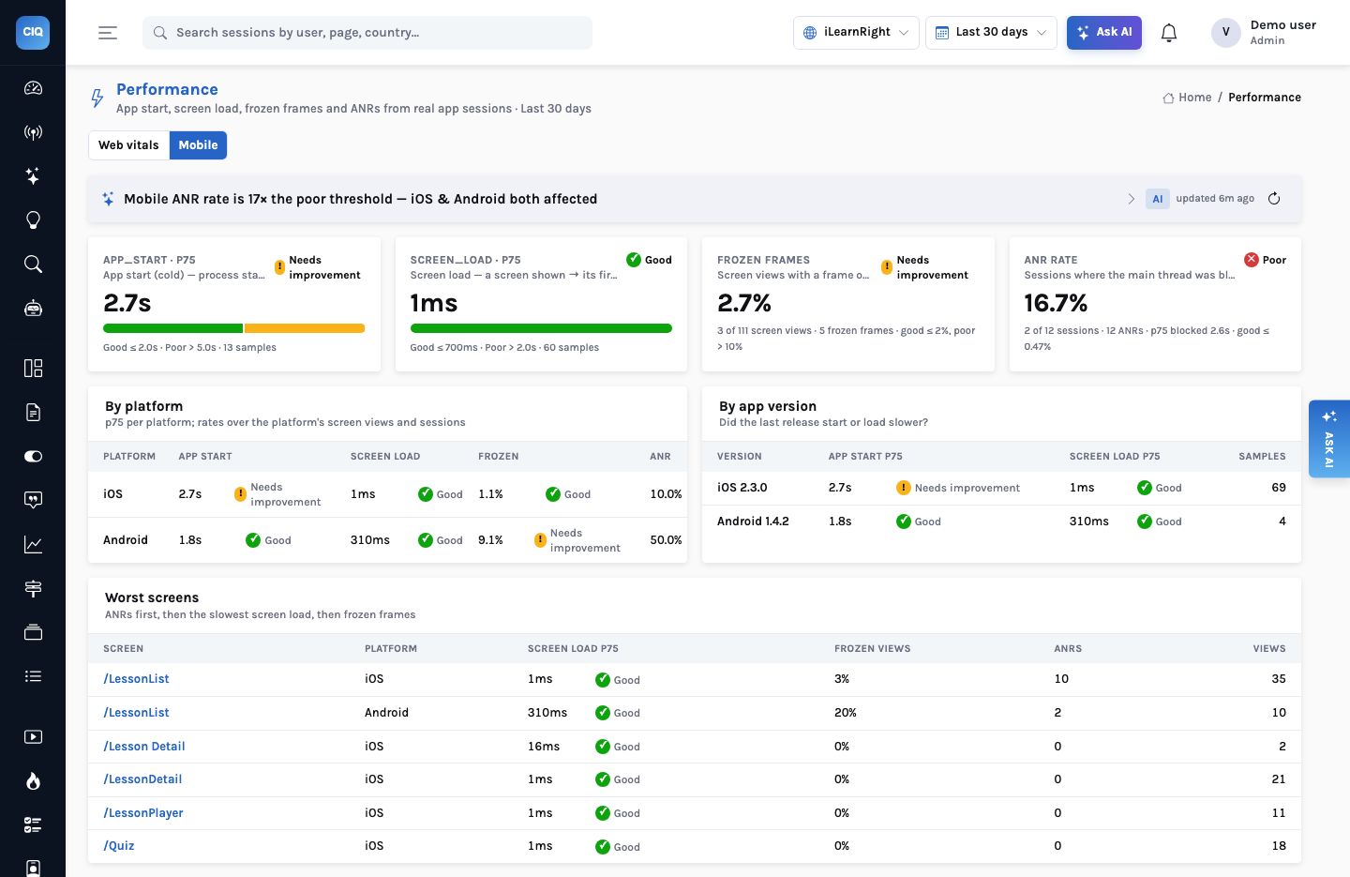Open the iLearnRight project dropdown

coord(856,33)
